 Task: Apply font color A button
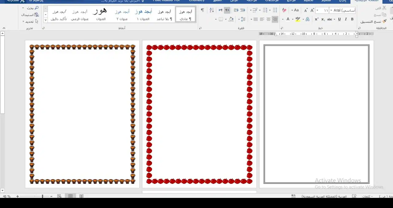point(288,19)
